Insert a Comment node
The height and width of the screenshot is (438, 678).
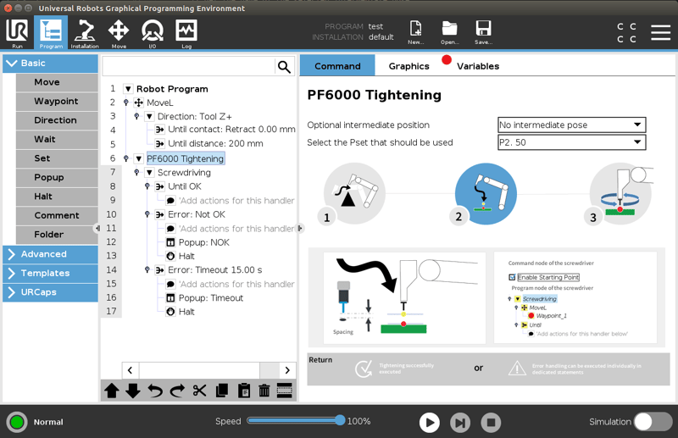click(x=57, y=215)
